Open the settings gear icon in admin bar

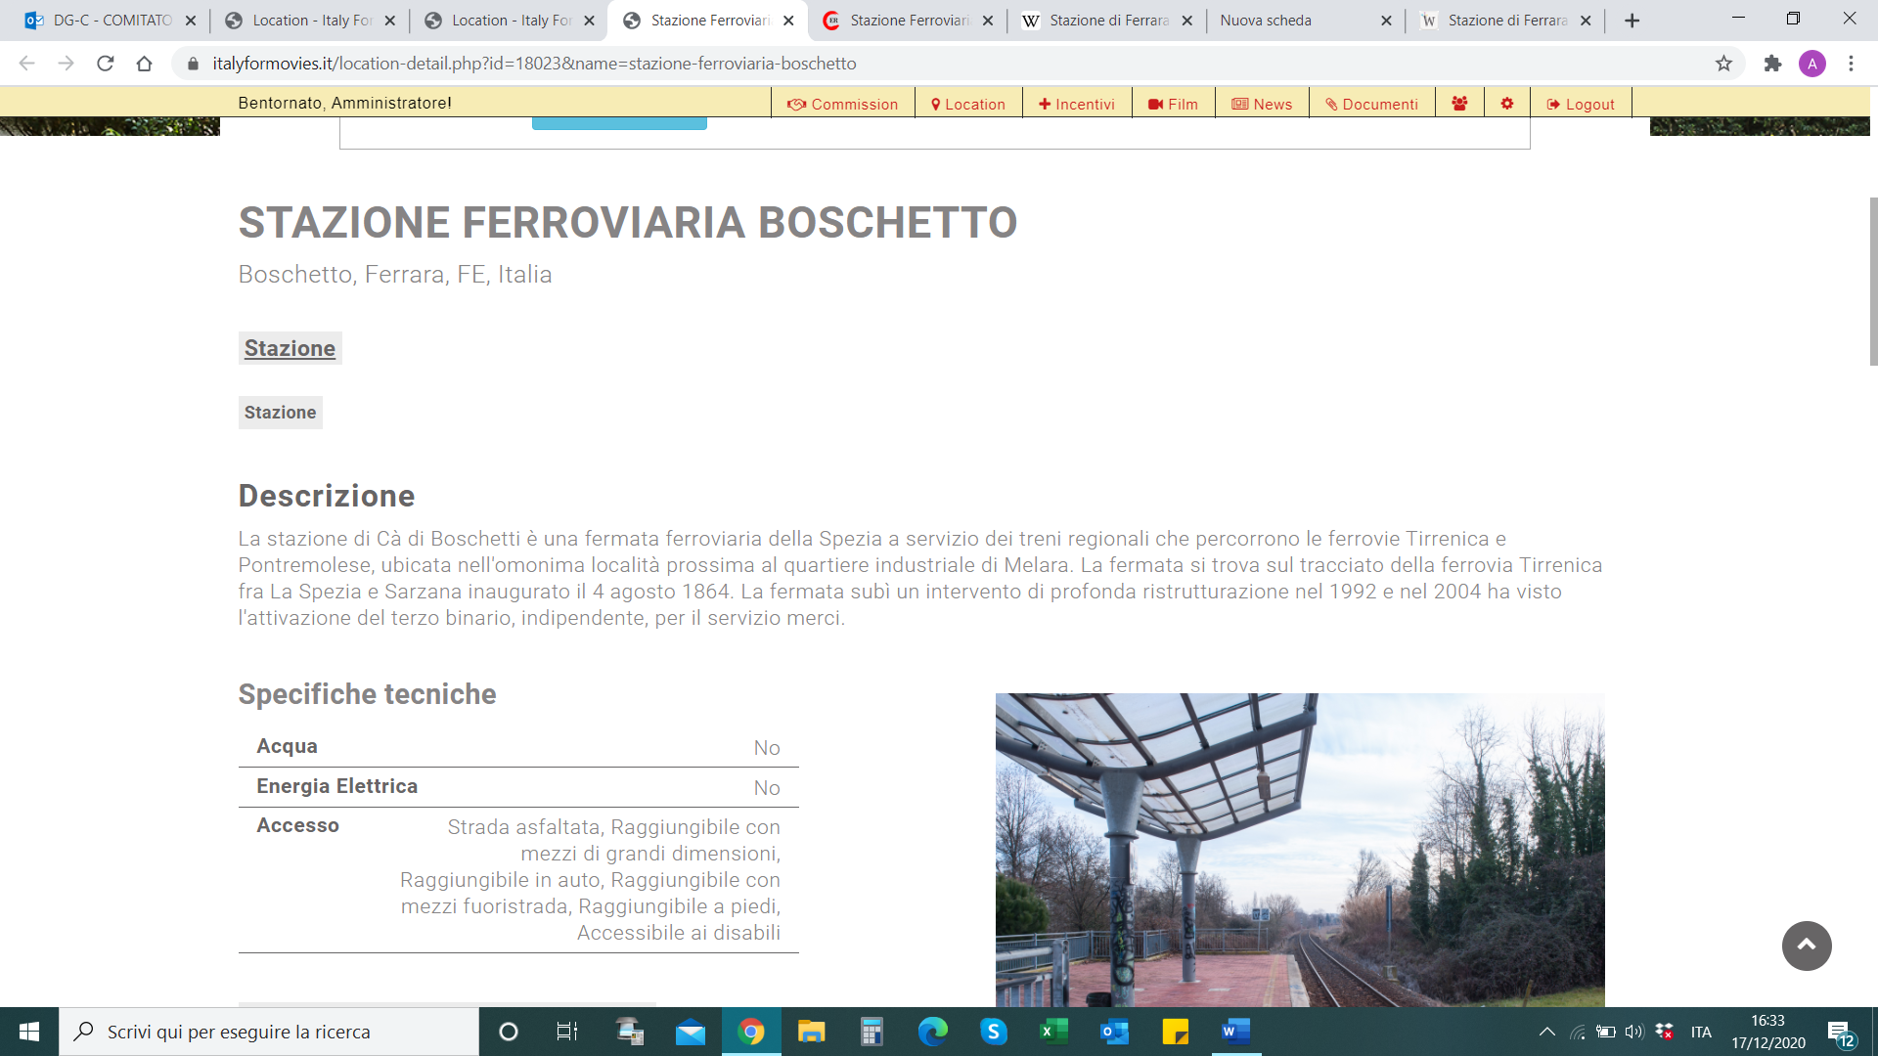pos(1507,104)
